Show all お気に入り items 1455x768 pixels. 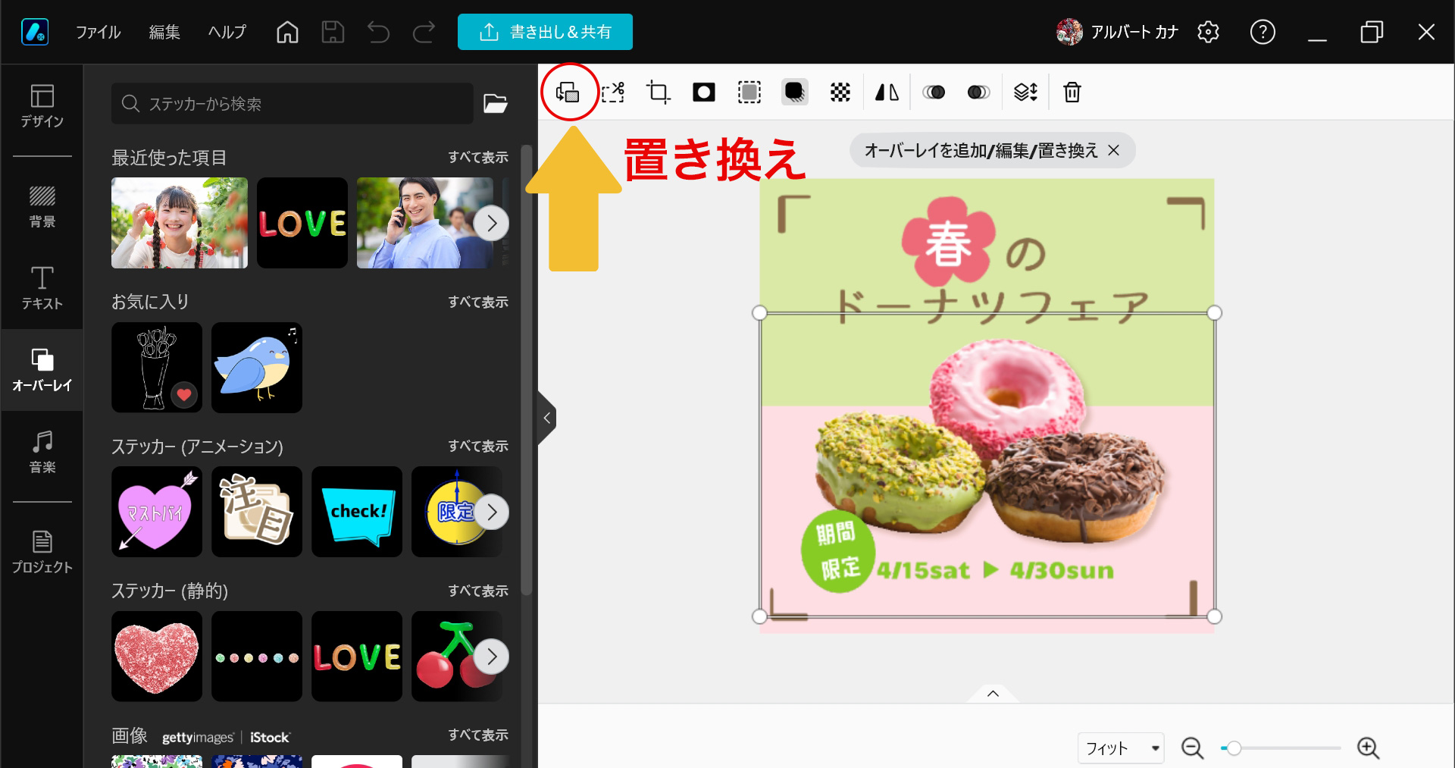tap(477, 302)
